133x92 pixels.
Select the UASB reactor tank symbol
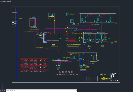point(73,35)
